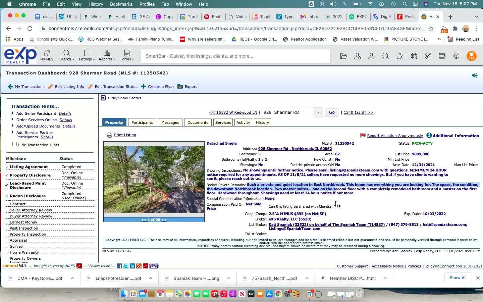Click the Facebook icon in footer

point(119,266)
